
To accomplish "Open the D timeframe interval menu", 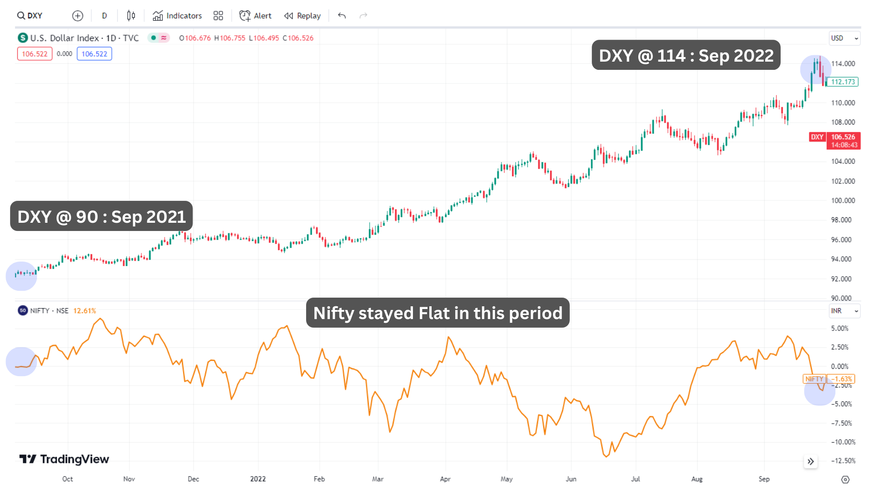I will [x=104, y=16].
